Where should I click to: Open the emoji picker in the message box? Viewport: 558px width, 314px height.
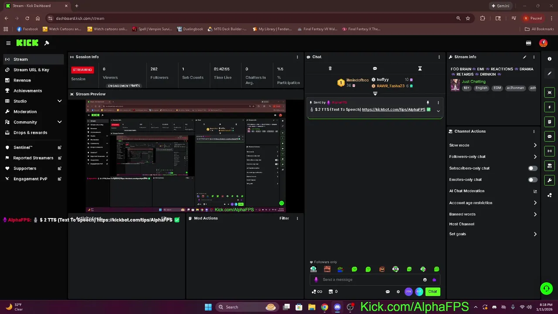[x=425, y=280]
